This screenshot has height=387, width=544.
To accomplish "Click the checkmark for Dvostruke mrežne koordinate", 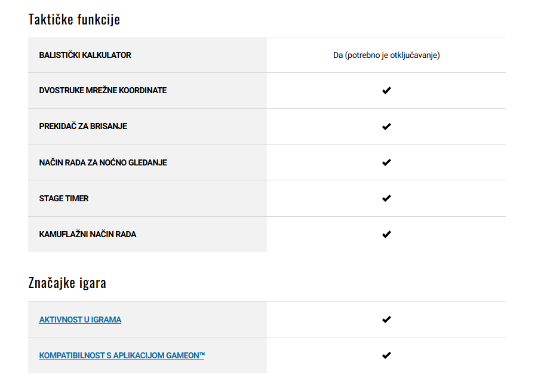I will (x=386, y=91).
